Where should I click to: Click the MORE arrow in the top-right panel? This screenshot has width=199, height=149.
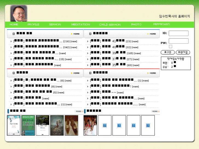click(x=152, y=34)
